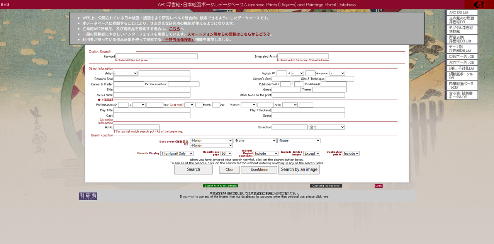Open the second-row Sort order -None- dropdown

click(211, 145)
